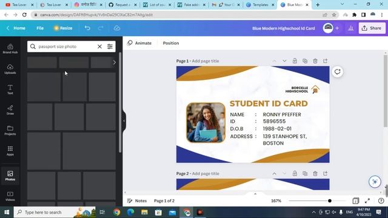Image resolution: width=388 pixels, height=218 pixels.
Task: Click the photos panel vertical scrollbar
Action: (x=120, y=102)
